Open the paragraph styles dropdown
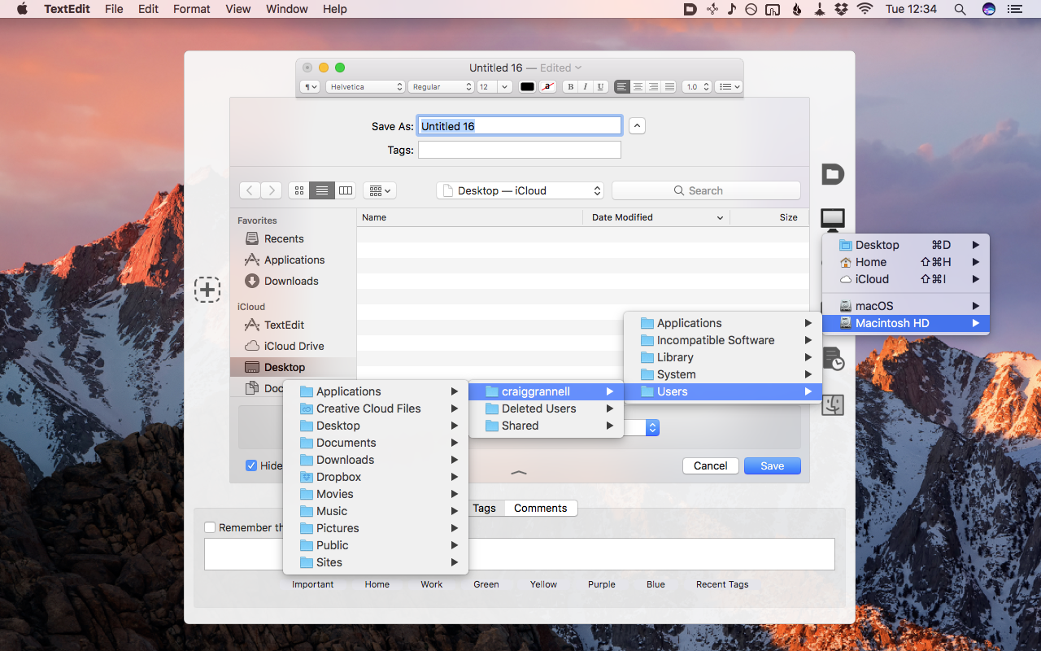Image resolution: width=1041 pixels, height=651 pixels. (310, 87)
